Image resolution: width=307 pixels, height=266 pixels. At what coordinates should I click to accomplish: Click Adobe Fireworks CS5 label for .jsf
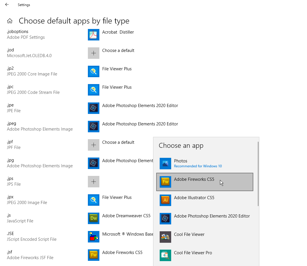pos(122,253)
